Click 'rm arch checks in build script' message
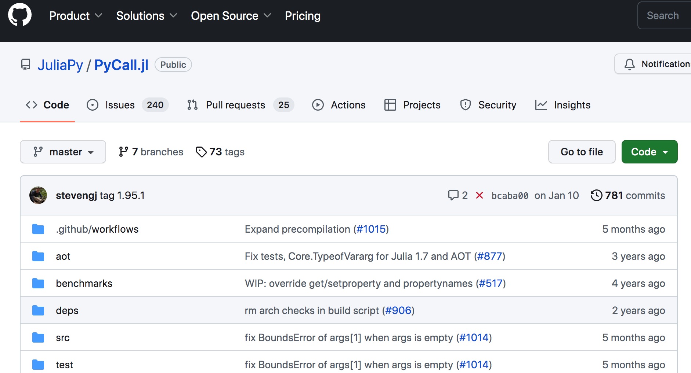The height and width of the screenshot is (373, 691). click(x=312, y=311)
